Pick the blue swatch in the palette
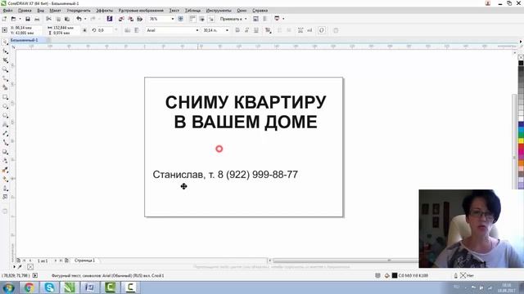Viewport: 524px width, 294px height. point(521,124)
